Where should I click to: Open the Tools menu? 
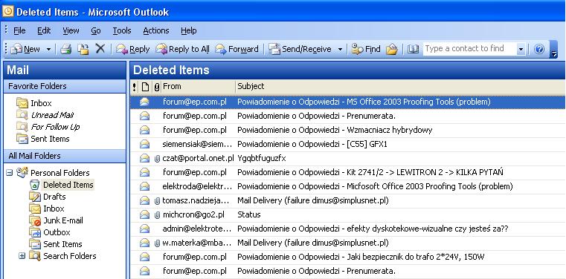pos(122,31)
